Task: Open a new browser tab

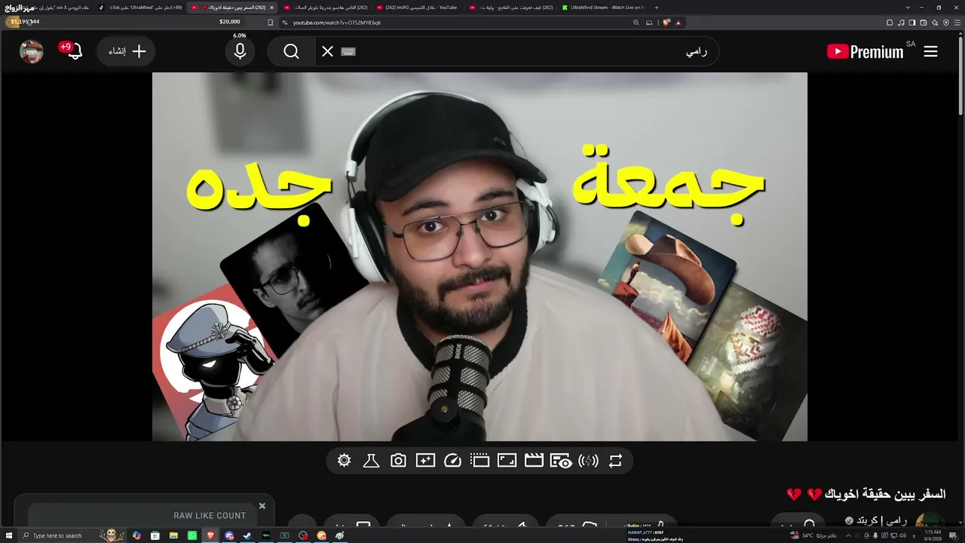Action: tap(657, 8)
